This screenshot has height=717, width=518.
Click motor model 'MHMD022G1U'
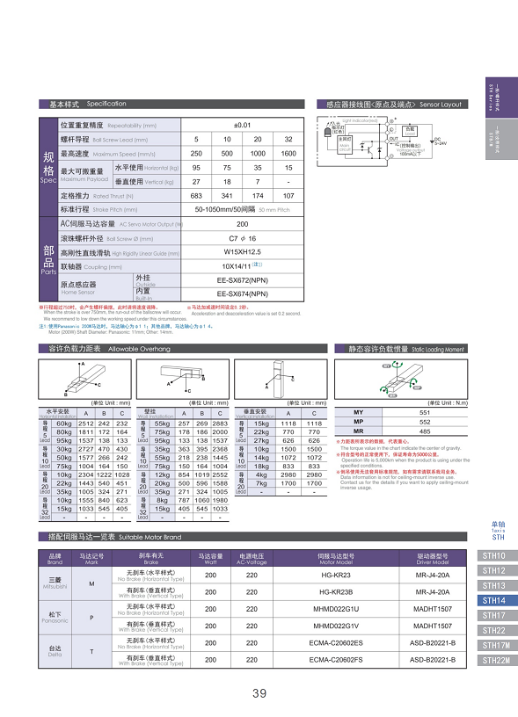point(336,609)
